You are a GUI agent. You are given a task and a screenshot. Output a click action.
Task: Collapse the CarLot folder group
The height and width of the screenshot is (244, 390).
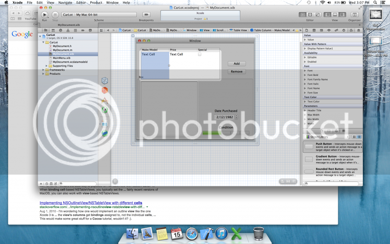(x=43, y=42)
